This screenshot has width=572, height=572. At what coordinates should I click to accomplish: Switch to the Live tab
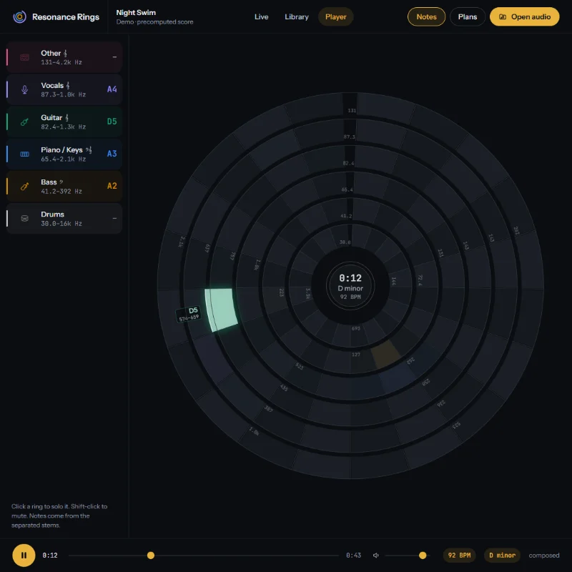[x=261, y=16]
